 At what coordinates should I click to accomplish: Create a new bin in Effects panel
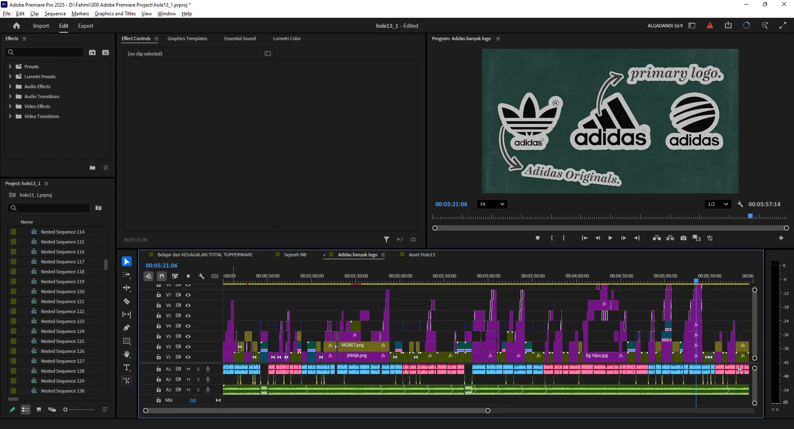coord(93,168)
